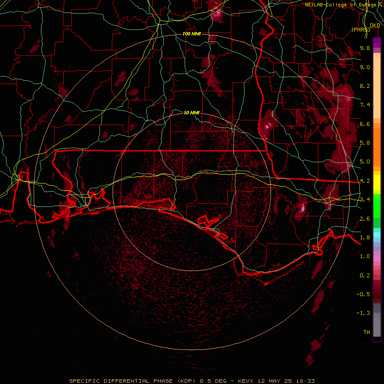Screen dimensions: 384x384
Task: Click the "KEVX" radar site identifier
Action: pyautogui.click(x=246, y=381)
